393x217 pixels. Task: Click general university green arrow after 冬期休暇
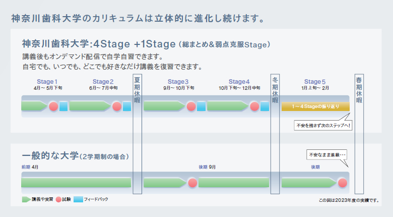click(x=309, y=183)
